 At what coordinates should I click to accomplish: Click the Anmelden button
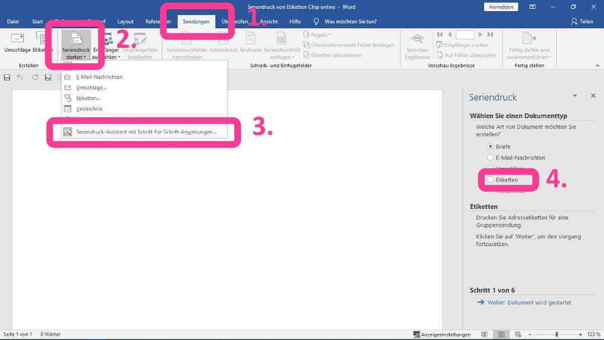coord(501,7)
